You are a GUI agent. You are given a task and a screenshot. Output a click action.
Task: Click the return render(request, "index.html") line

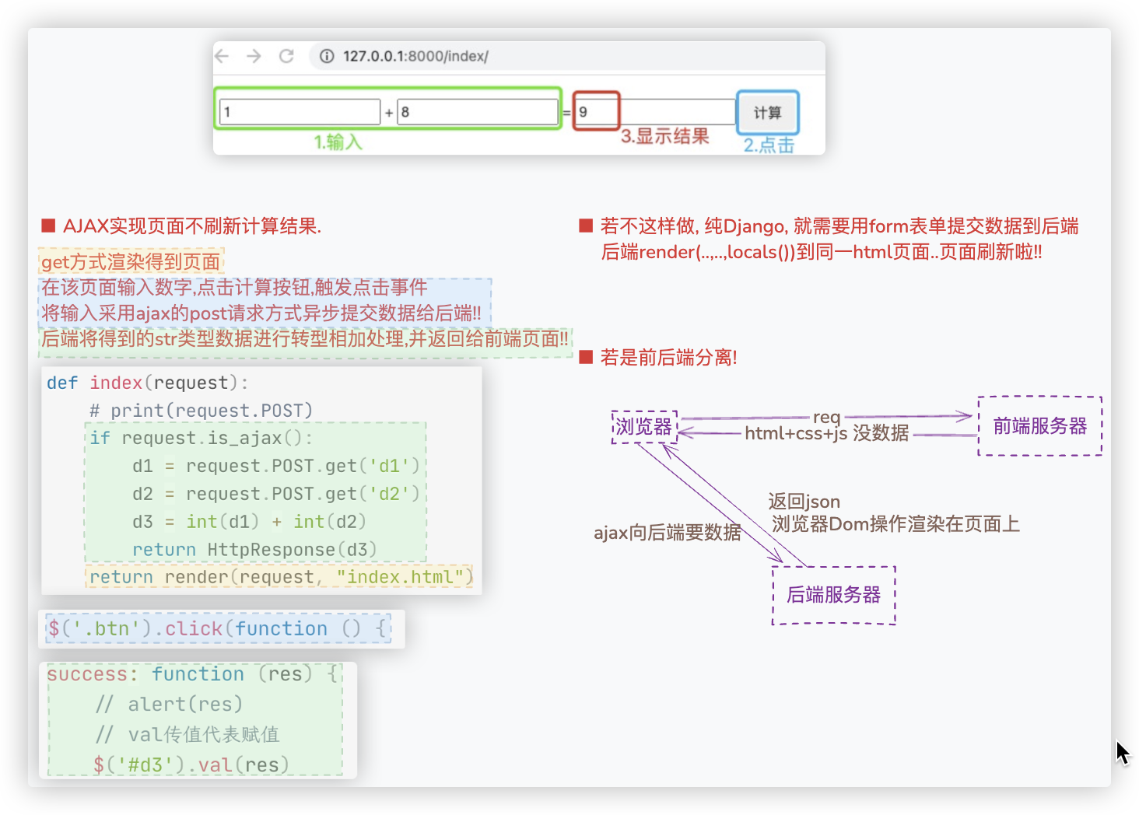click(x=280, y=577)
